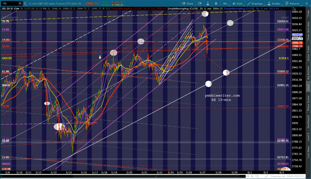Open the Active Trader side tab
This screenshot has height=179, width=311.
click(x=308, y=53)
